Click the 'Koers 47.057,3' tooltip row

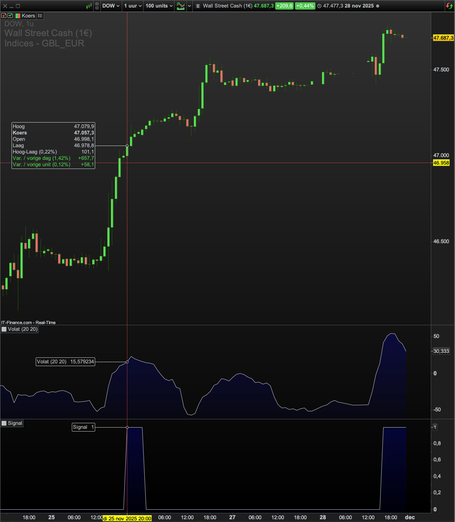(x=53, y=133)
